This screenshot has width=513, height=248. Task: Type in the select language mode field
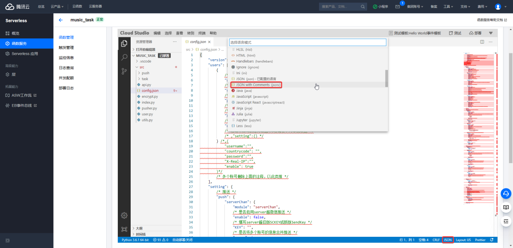pyautogui.click(x=307, y=42)
